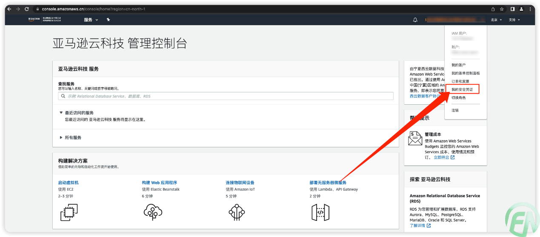Open the notifications bell icon
The height and width of the screenshot is (237, 540).
[x=415, y=20]
